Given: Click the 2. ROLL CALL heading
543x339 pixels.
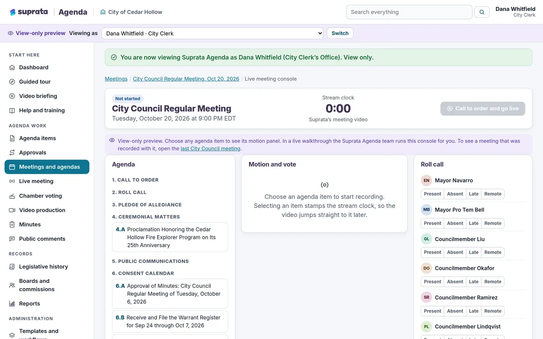Looking at the screenshot, I should pyautogui.click(x=129, y=192).
